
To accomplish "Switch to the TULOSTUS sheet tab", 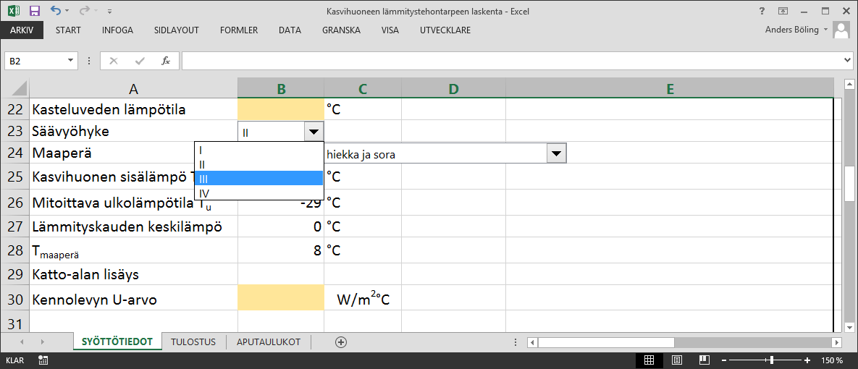I will (193, 342).
